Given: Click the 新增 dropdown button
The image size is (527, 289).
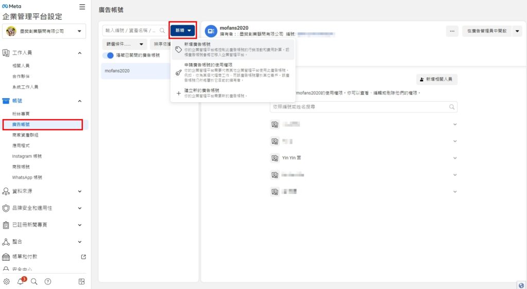Looking at the screenshot, I should coord(183,30).
